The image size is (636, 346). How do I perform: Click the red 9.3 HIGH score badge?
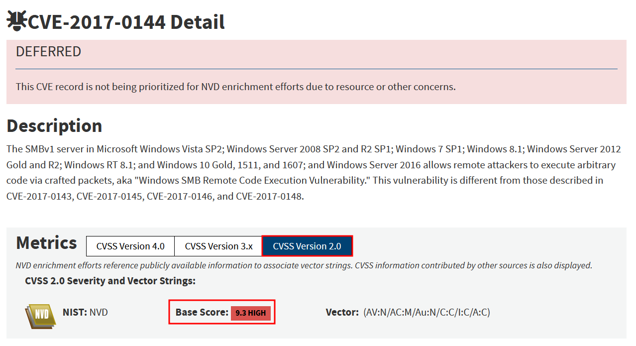[251, 313]
